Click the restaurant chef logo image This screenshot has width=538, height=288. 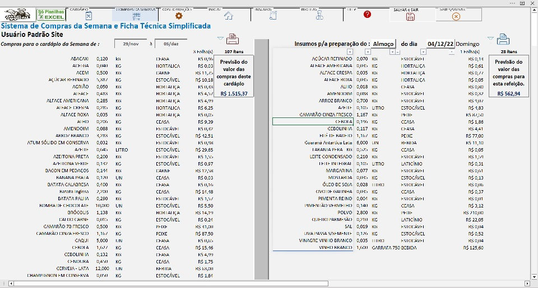18,15
